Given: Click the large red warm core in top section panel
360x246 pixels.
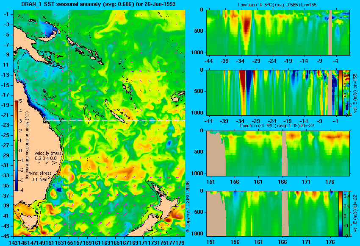Looking at the screenshot, I should (x=246, y=25).
